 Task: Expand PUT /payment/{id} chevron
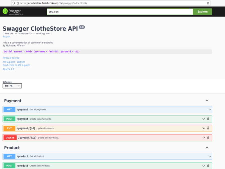[x=204, y=128]
